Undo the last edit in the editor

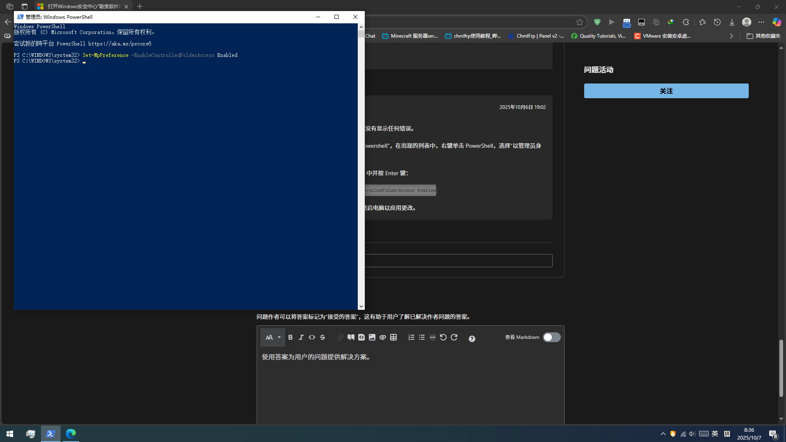(x=443, y=337)
